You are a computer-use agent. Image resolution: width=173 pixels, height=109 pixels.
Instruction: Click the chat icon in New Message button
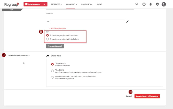26,4
